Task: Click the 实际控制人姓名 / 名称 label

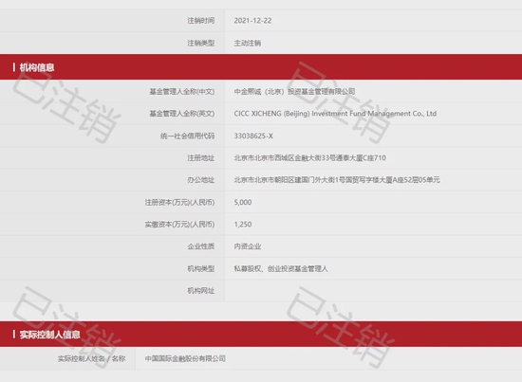Action: (x=91, y=358)
